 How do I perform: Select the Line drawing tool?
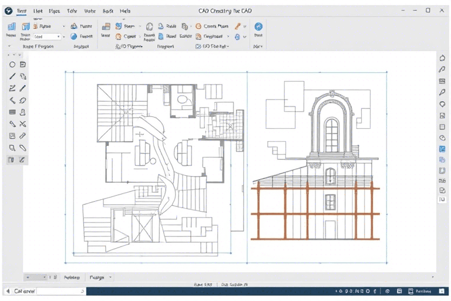[12, 76]
